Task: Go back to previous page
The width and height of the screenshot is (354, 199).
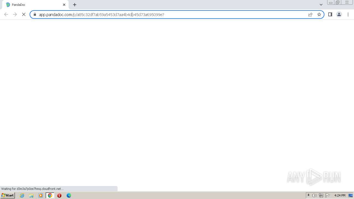Action: pos(6,14)
